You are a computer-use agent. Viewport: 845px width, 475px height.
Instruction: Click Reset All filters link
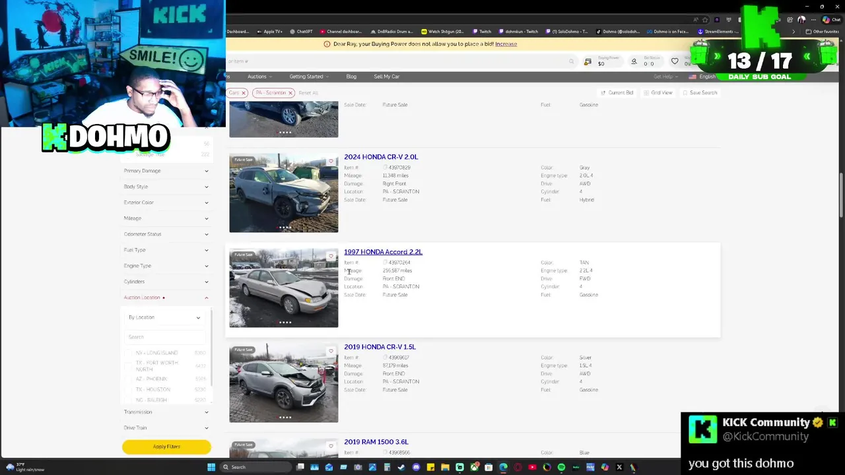pyautogui.click(x=308, y=93)
